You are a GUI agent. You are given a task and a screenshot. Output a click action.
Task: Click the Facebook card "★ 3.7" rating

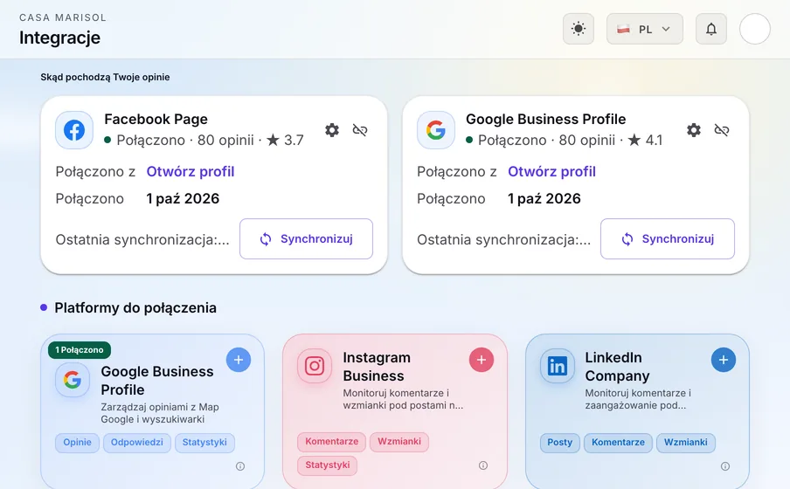click(x=285, y=140)
